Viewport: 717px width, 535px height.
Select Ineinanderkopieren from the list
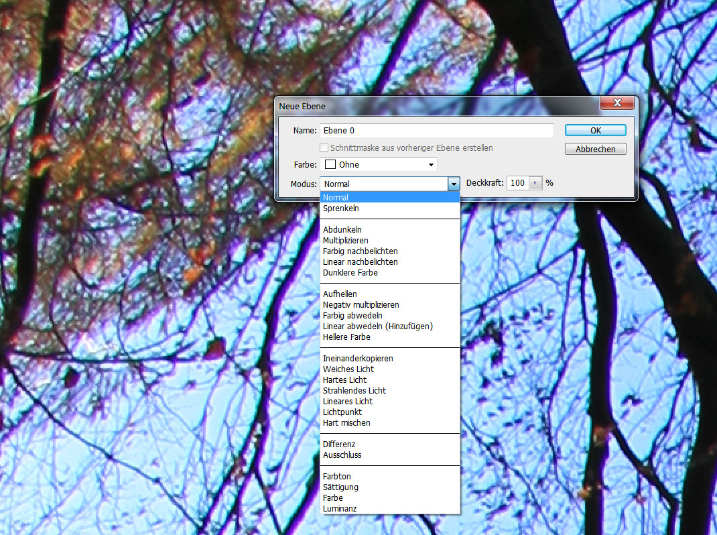(357, 359)
